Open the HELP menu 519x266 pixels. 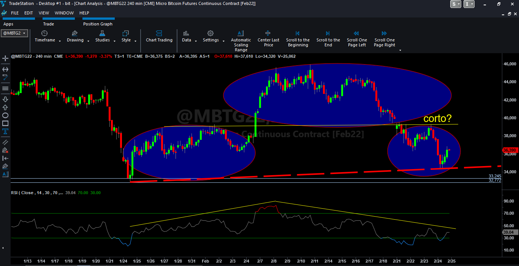(x=84, y=13)
